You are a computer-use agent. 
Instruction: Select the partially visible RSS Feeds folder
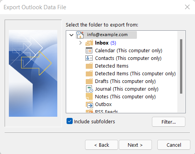pyautogui.click(x=106, y=111)
